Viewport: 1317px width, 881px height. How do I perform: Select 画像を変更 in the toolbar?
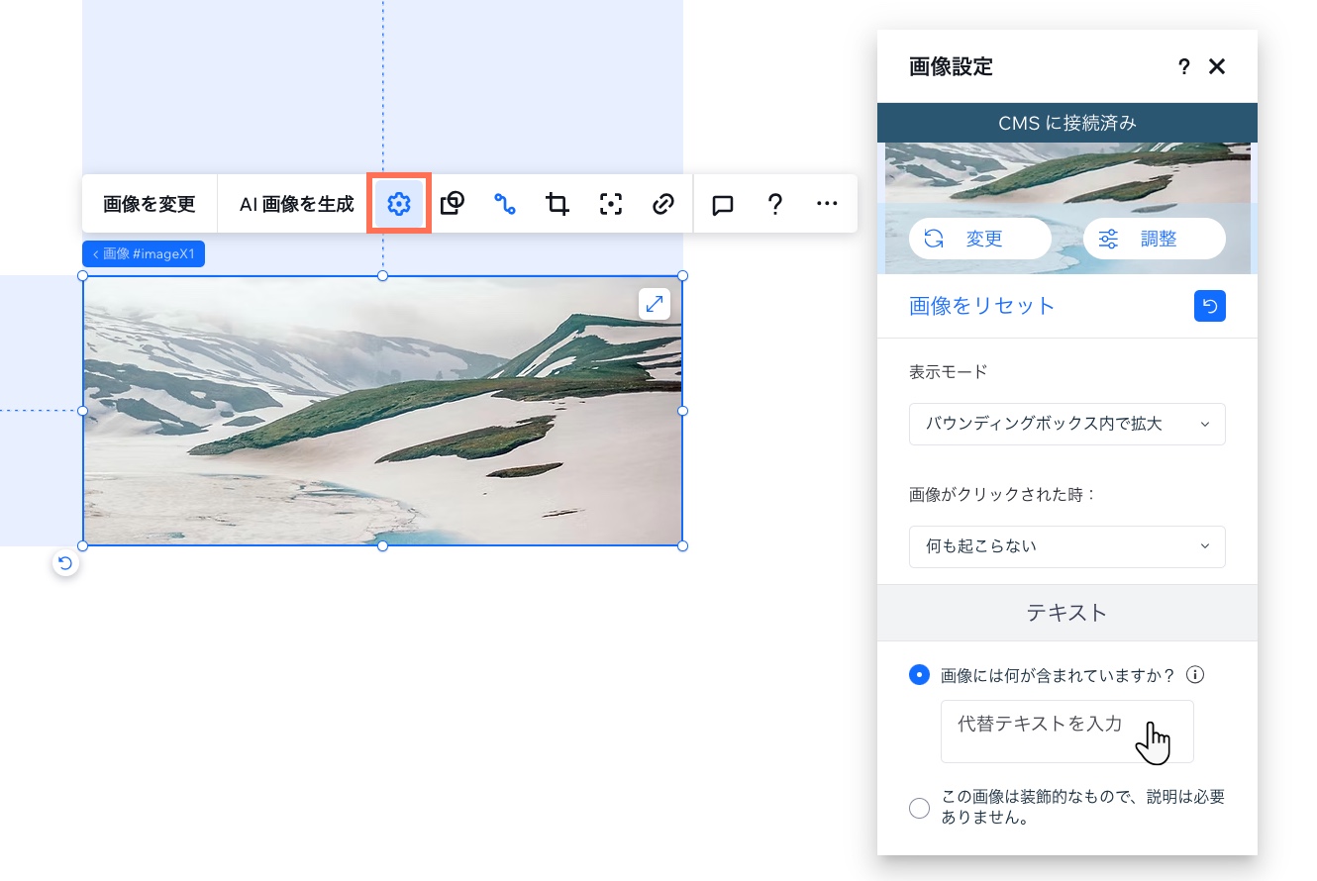(149, 203)
